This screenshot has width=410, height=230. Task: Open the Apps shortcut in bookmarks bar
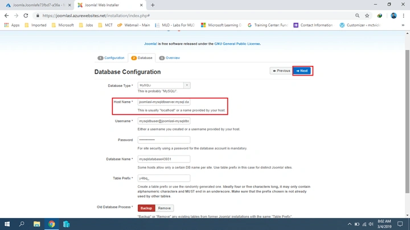click(x=12, y=25)
